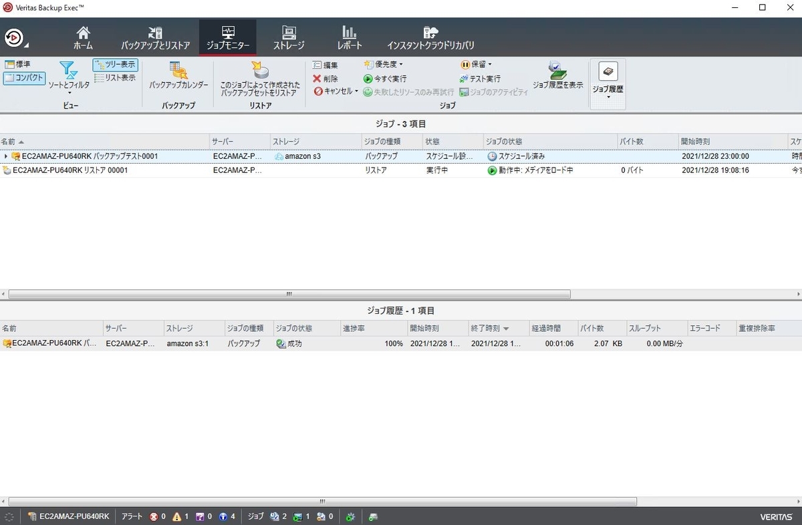802x525 pixels.
Task: Click 今すぐ実行 to run now
Action: [385, 78]
